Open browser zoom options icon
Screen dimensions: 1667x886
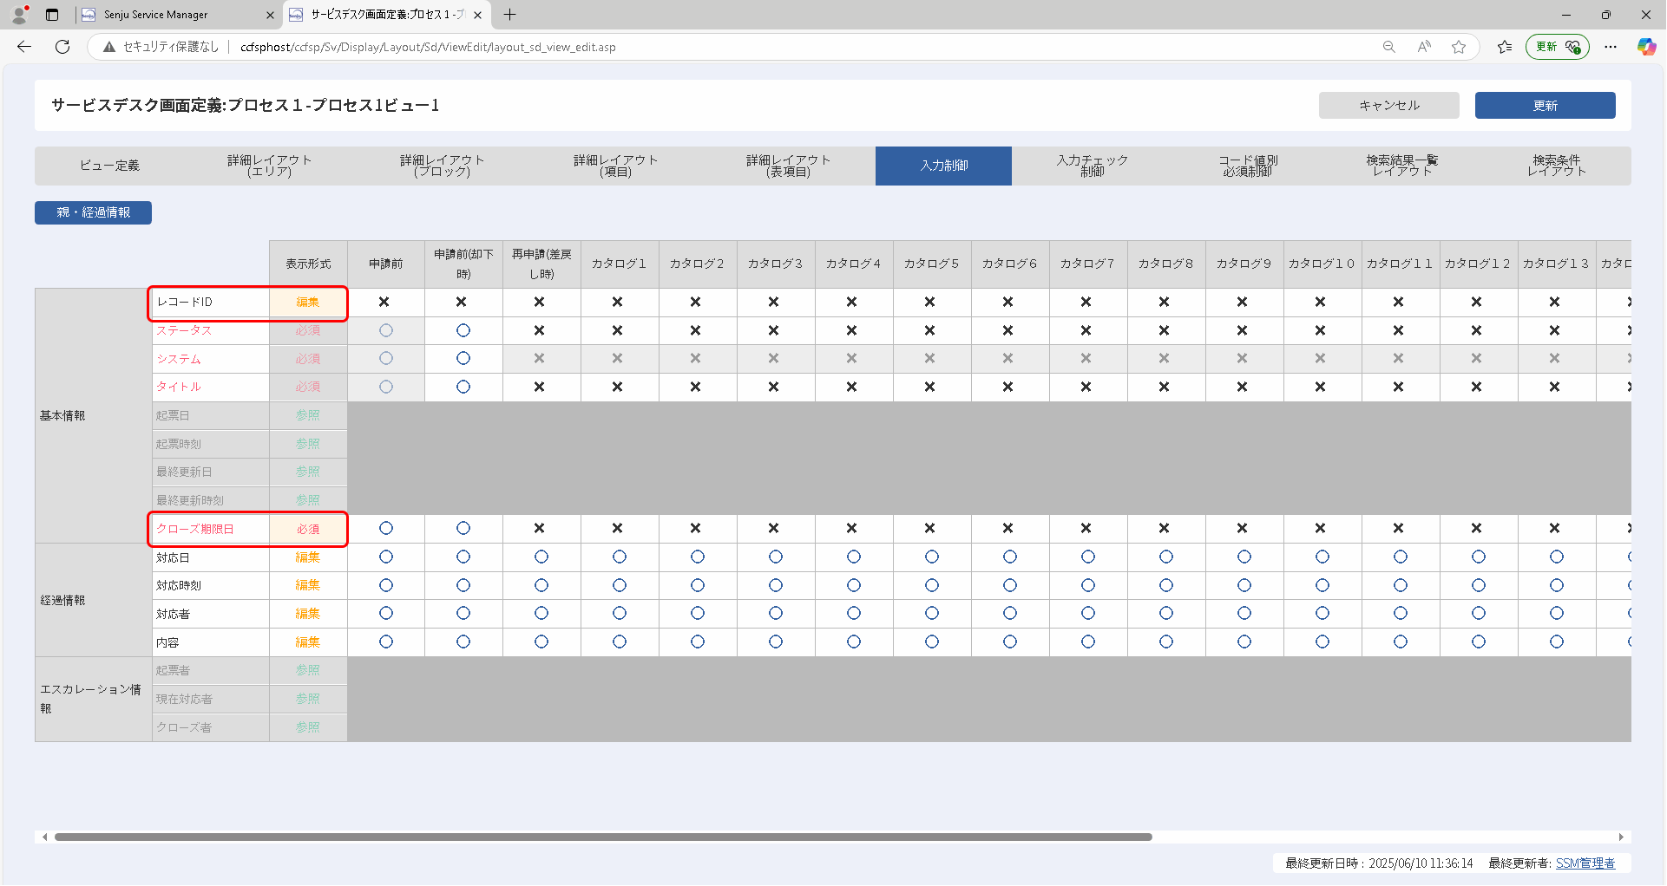coord(1389,47)
